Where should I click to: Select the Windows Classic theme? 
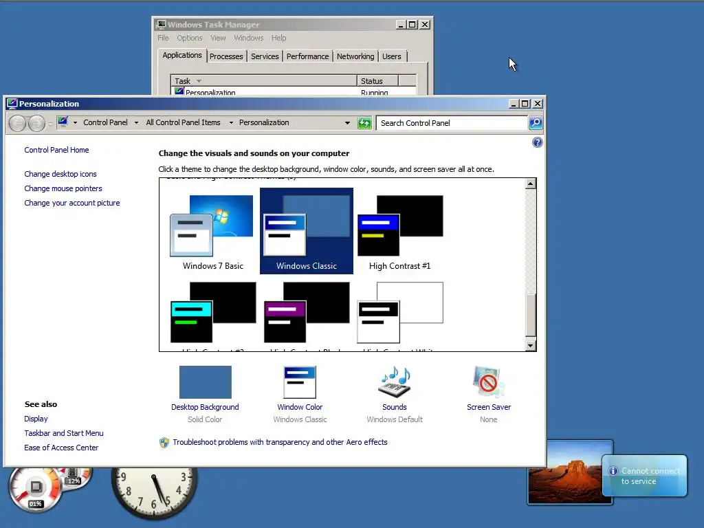tap(307, 231)
